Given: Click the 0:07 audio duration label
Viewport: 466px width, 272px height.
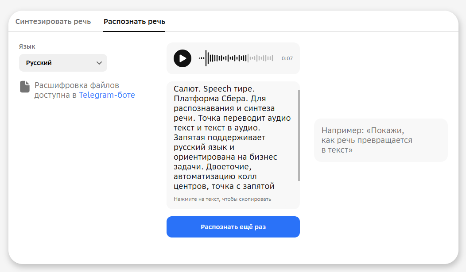Looking at the screenshot, I should [x=287, y=58].
